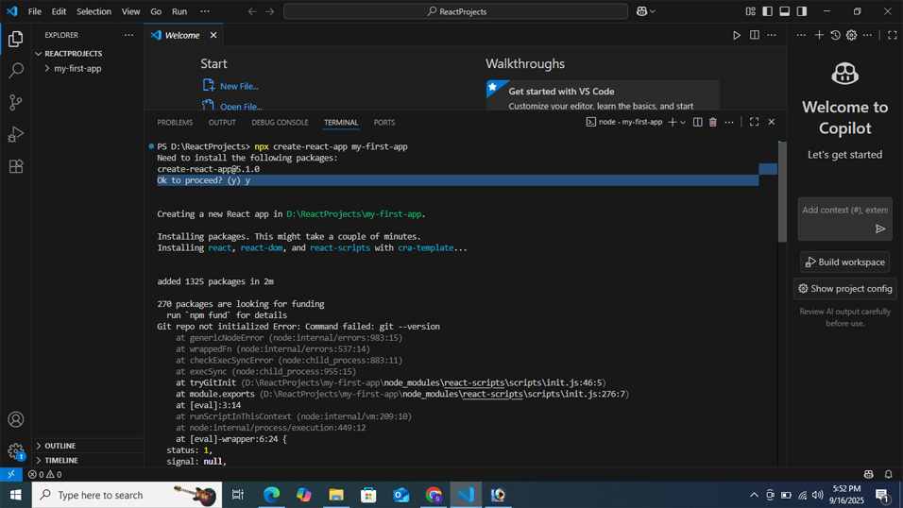Open Source Control view
The width and height of the screenshot is (903, 508).
(15, 102)
